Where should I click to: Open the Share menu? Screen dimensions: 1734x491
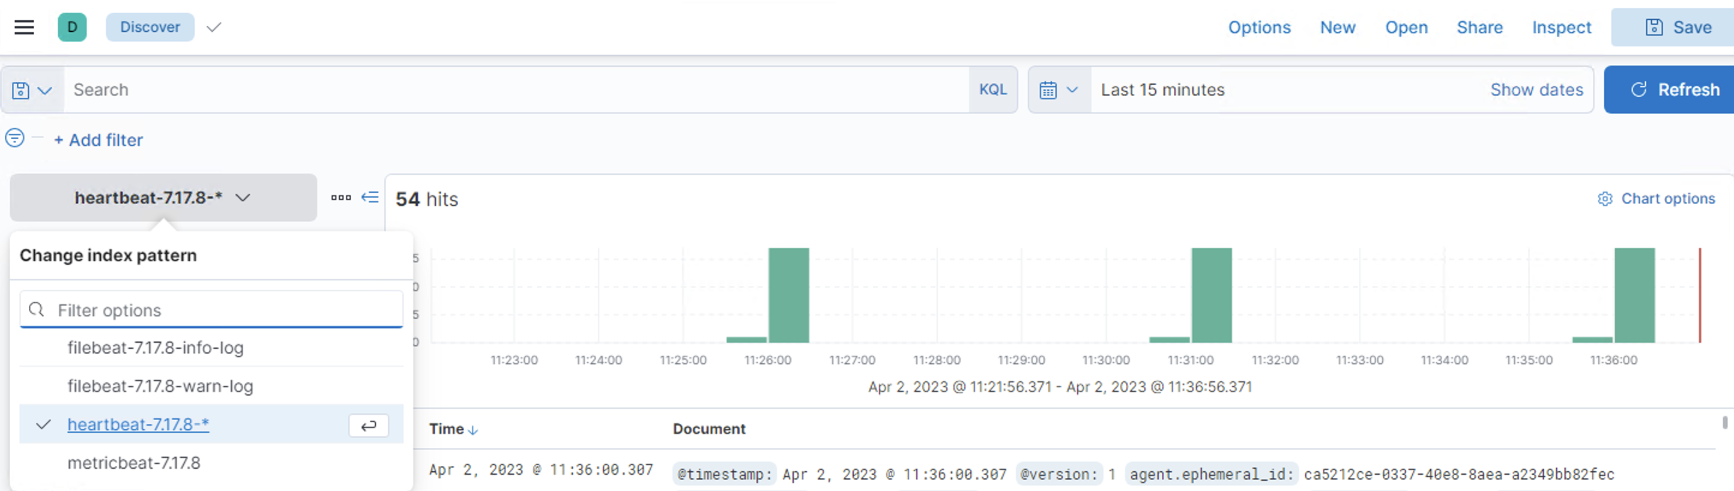tap(1479, 27)
